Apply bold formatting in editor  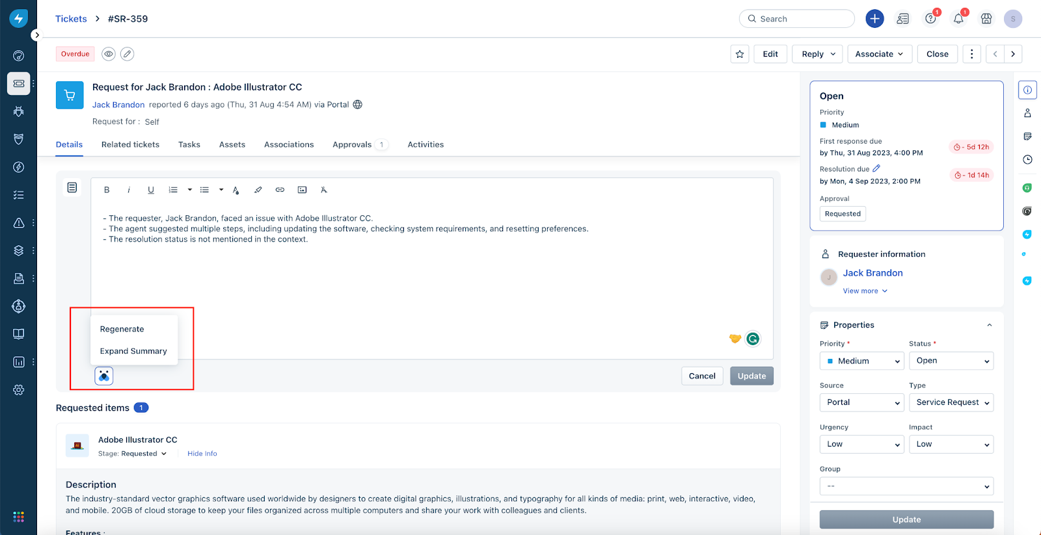click(x=107, y=190)
